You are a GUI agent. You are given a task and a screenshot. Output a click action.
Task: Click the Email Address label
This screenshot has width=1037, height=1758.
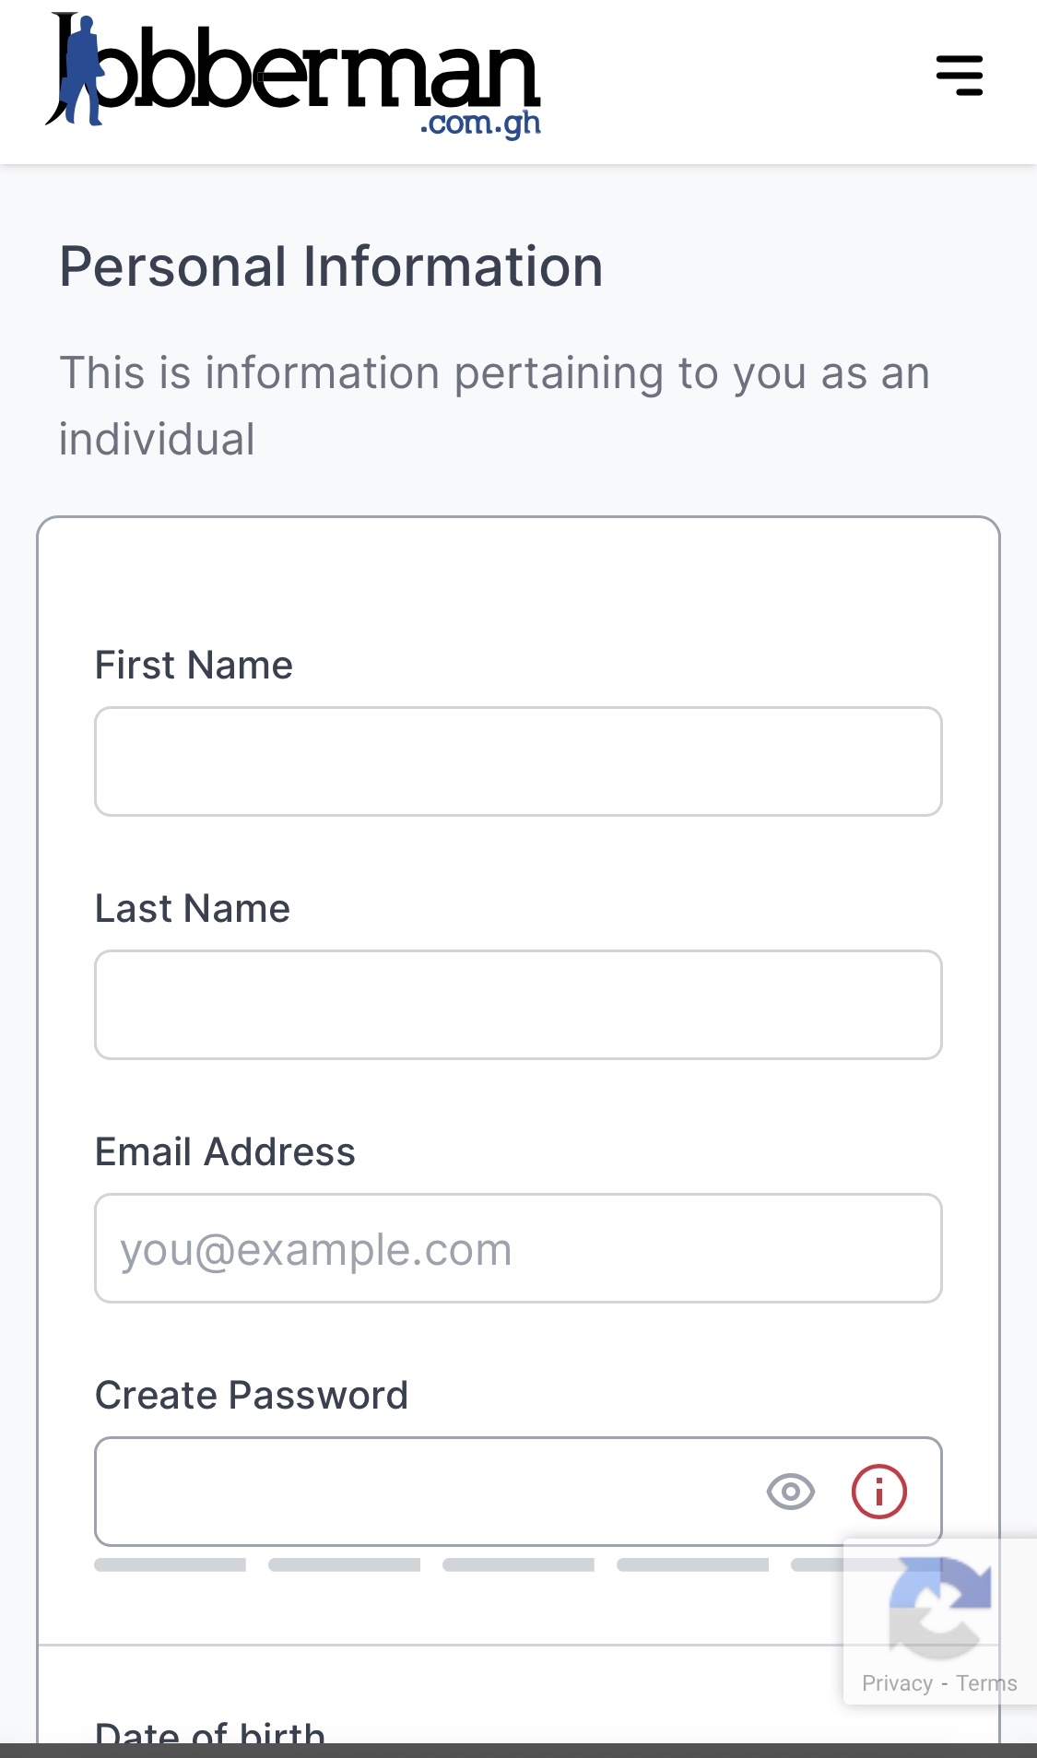[x=226, y=1151]
